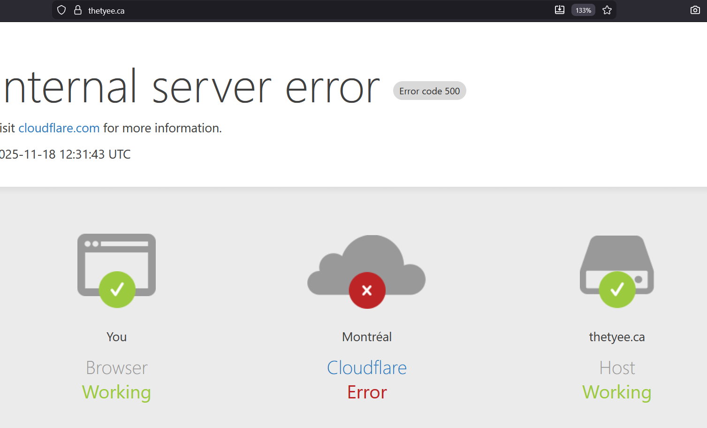Reset zoom using the 133% badge
The image size is (707, 428).
[x=583, y=10]
